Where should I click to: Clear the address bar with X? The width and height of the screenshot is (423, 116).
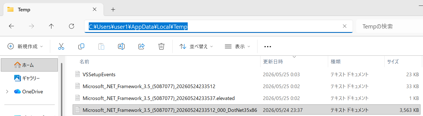click(345, 26)
